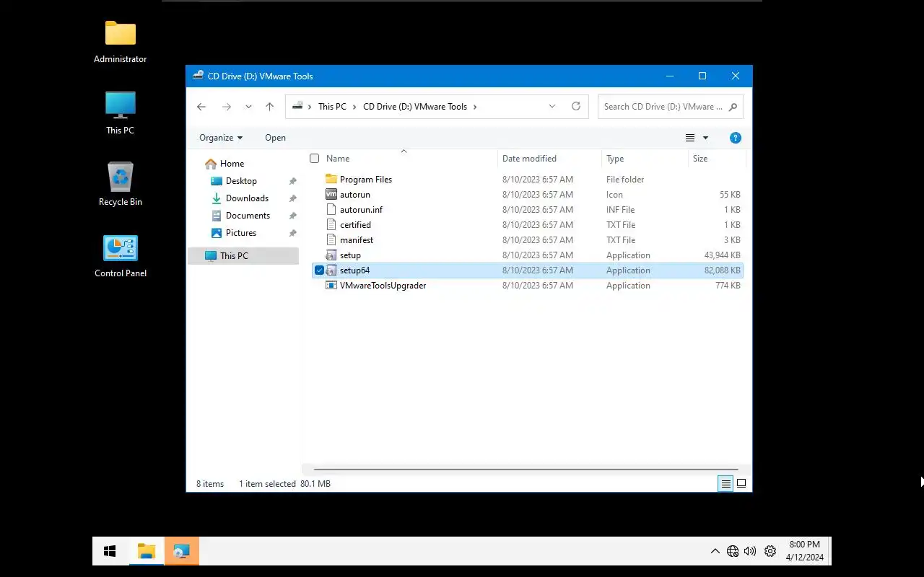Open Explorer help question mark
Viewport: 924px width, 577px height.
736,138
